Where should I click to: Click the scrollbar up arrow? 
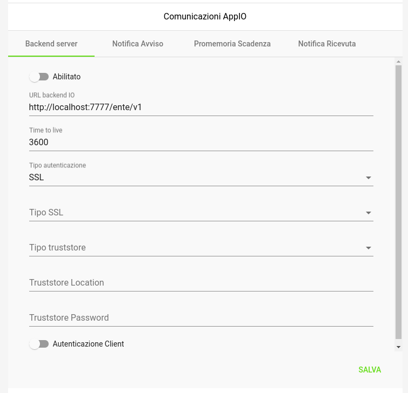point(398,62)
